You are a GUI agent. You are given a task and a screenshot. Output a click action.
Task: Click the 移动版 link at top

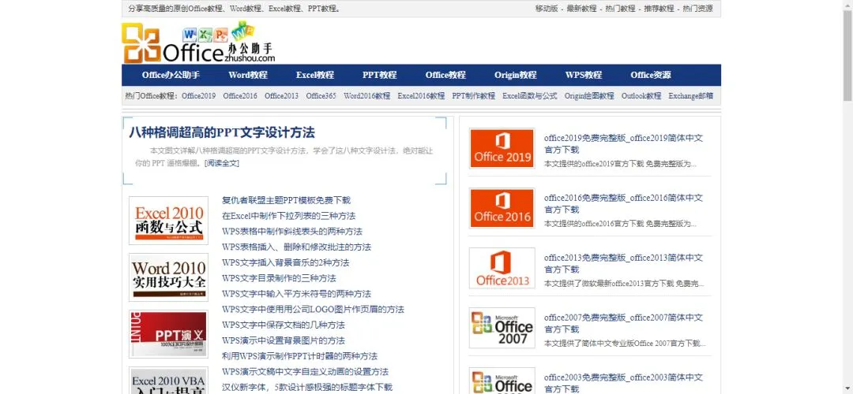(x=547, y=9)
